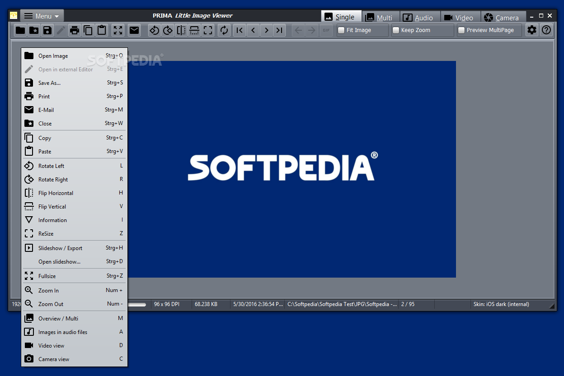Choose Zoom In from the menu
This screenshot has height=376, width=564.
[x=75, y=291]
